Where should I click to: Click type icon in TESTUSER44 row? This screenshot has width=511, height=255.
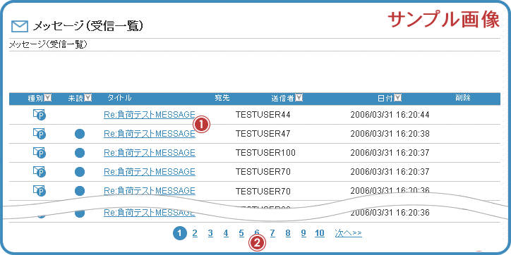40,115
